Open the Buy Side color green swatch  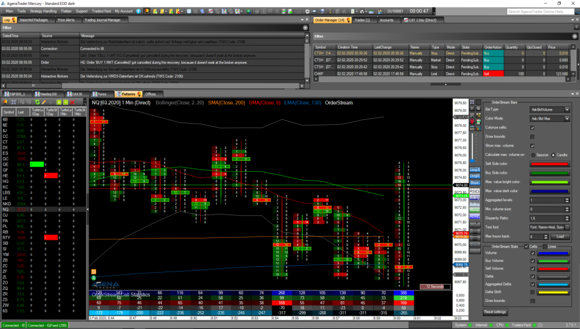click(x=550, y=173)
